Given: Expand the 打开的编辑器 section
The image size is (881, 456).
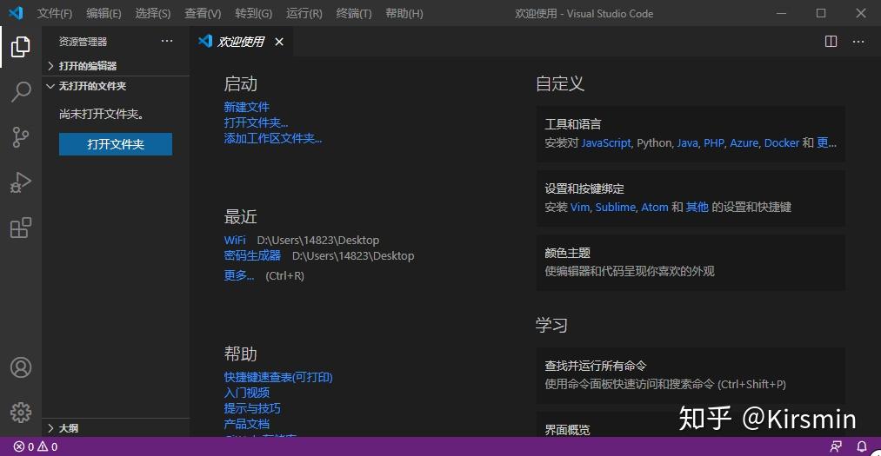Looking at the screenshot, I should tap(117, 66).
